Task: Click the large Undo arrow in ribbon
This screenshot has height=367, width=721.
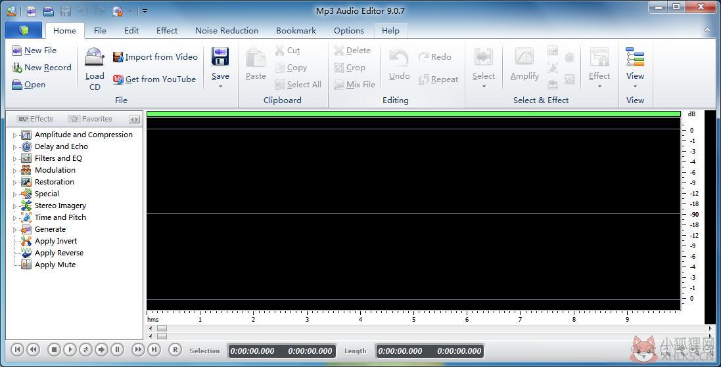Action: 399,58
